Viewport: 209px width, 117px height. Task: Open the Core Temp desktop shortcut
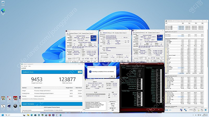point(3,99)
